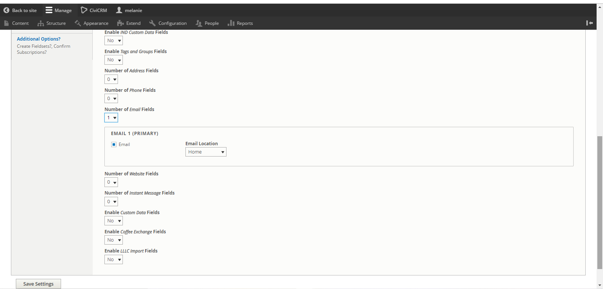
Task: Open Enable LLLC Import Fields dropdown
Action: [113, 260]
